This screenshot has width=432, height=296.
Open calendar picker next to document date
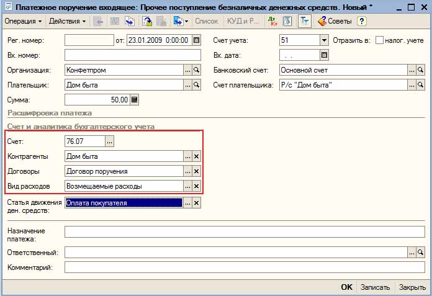(x=197, y=40)
